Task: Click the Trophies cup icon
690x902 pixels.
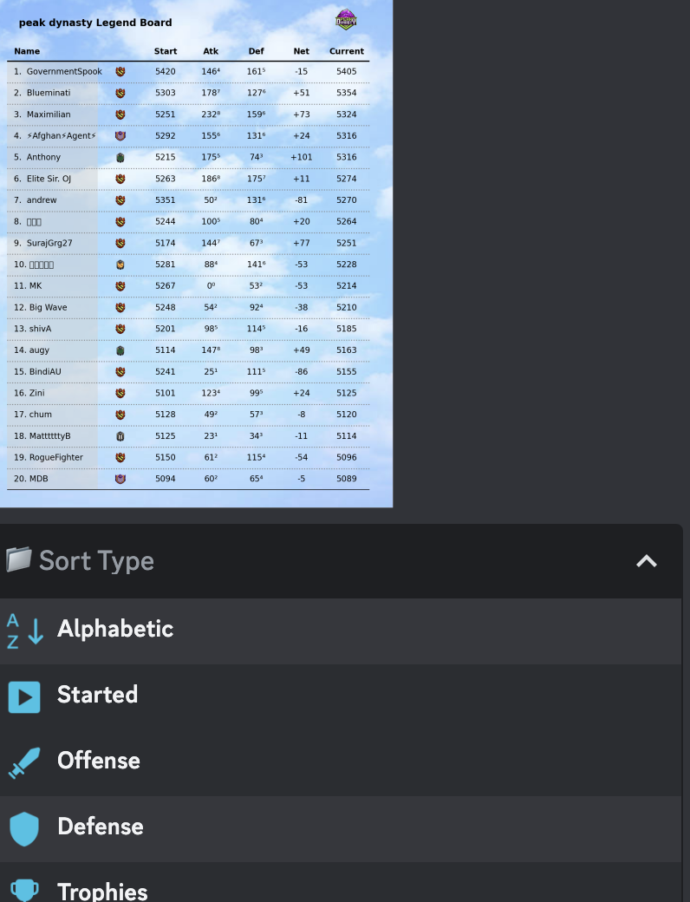Action: coord(24,891)
